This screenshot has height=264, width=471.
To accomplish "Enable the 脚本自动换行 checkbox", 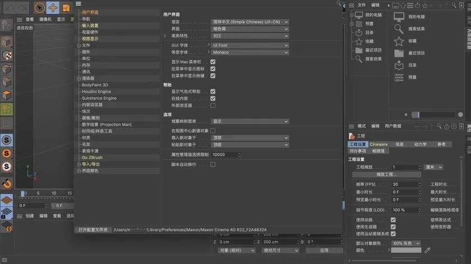I will pyautogui.click(x=213, y=164).
